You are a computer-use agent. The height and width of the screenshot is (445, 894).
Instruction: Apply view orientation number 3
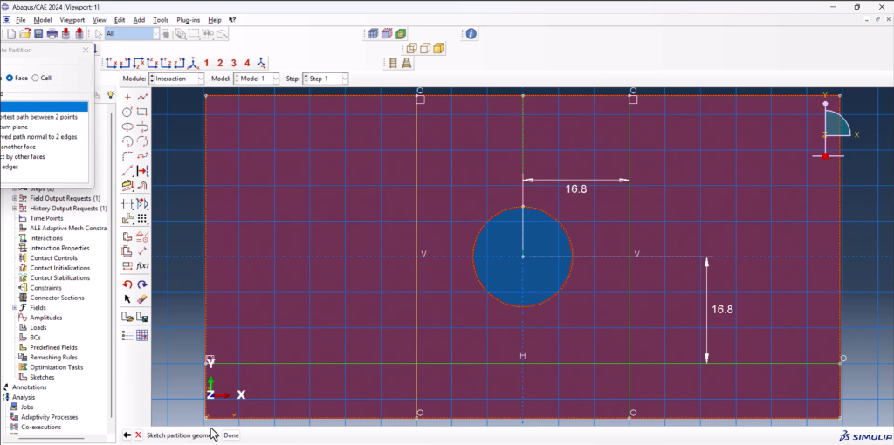pyautogui.click(x=233, y=63)
